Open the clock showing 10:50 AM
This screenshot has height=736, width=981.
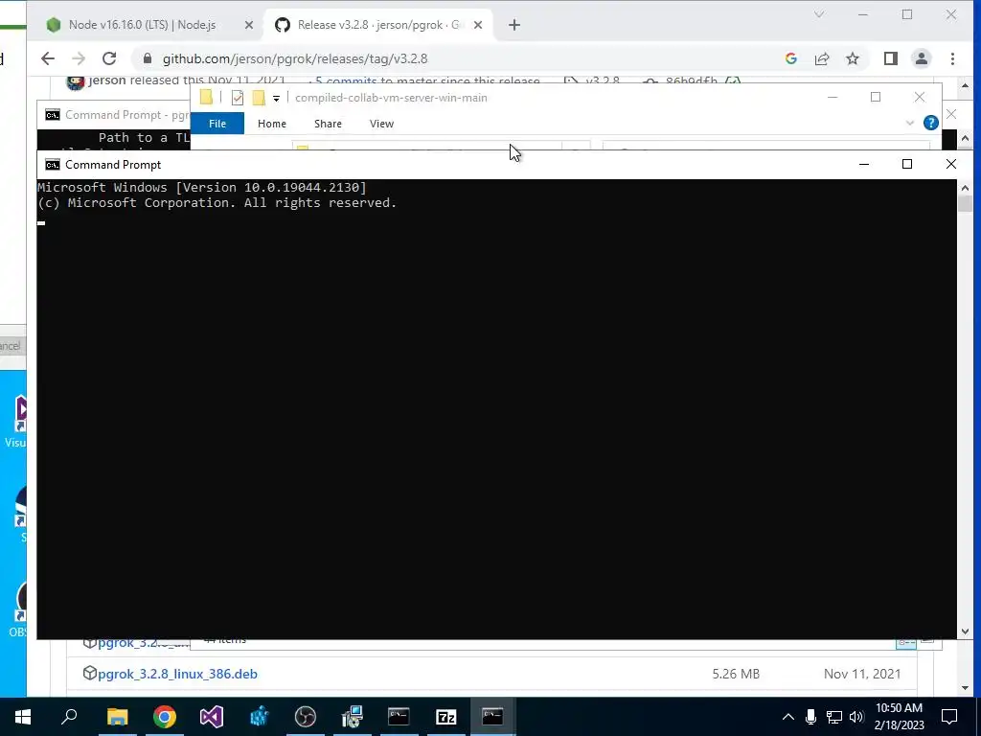click(x=899, y=717)
